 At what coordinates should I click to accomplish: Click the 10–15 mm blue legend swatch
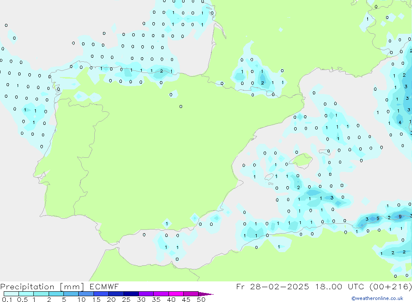tap(86, 294)
